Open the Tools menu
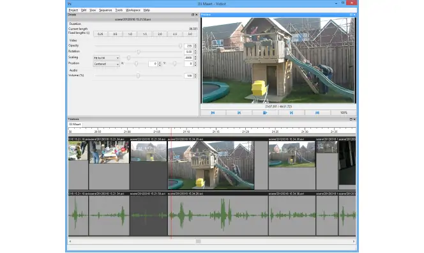 pos(119,10)
